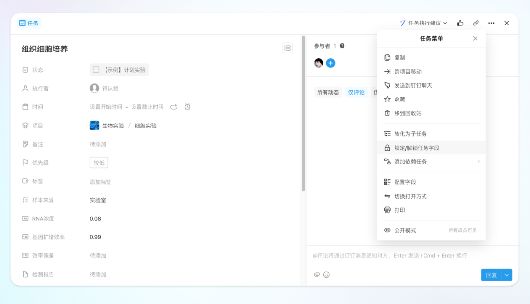Copy the task link via the chain icon
Viewport: 530px width, 304px height.
pyautogui.click(x=476, y=23)
